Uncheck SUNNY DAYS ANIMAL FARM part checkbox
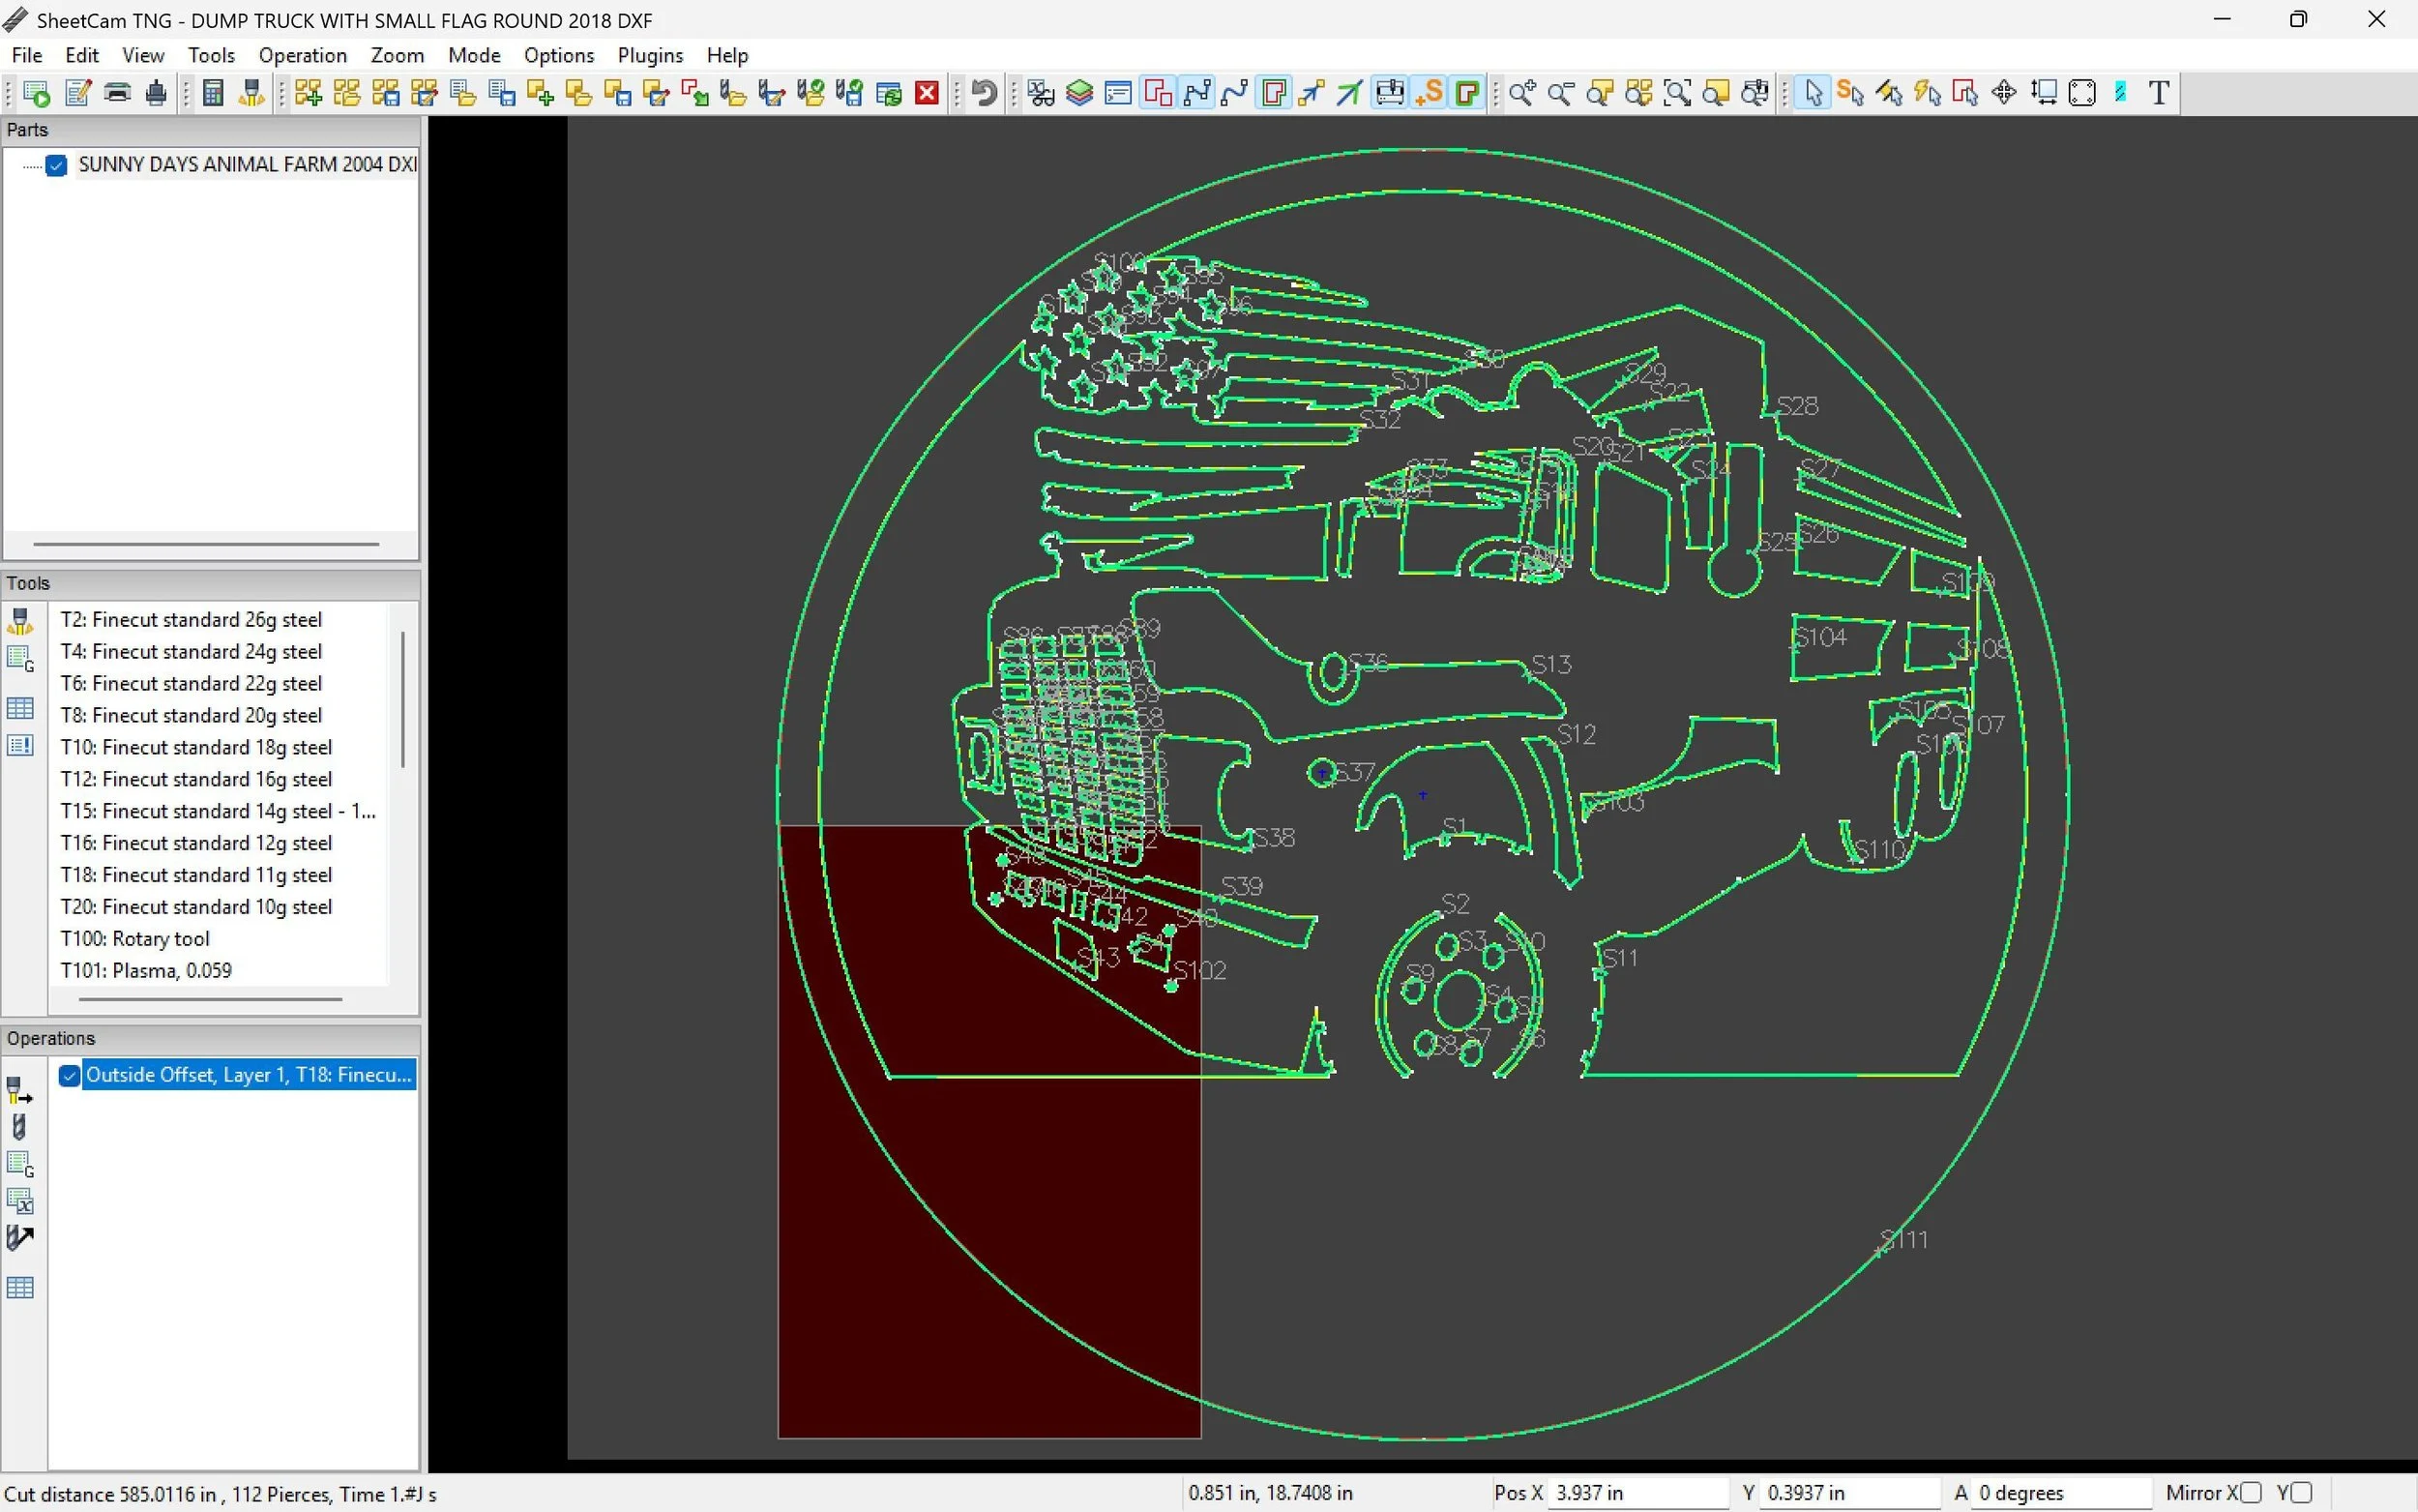This screenshot has width=2418, height=1512. coord(57,165)
